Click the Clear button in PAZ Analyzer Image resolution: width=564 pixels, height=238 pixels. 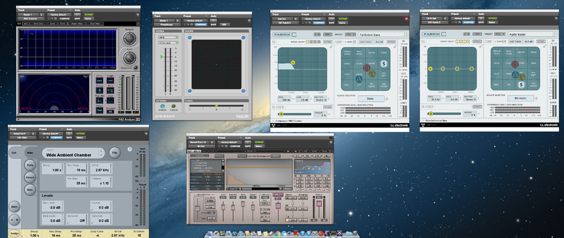click(111, 100)
